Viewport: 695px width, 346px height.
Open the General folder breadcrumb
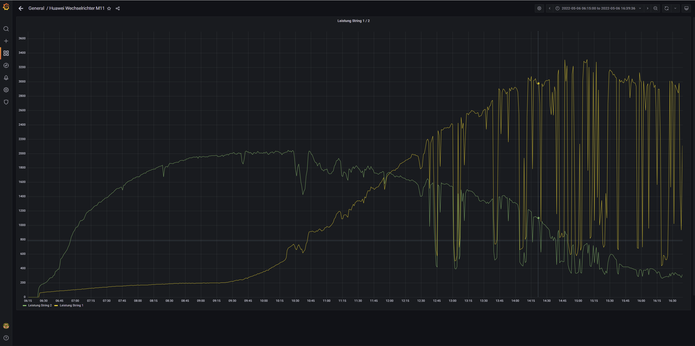coord(36,8)
